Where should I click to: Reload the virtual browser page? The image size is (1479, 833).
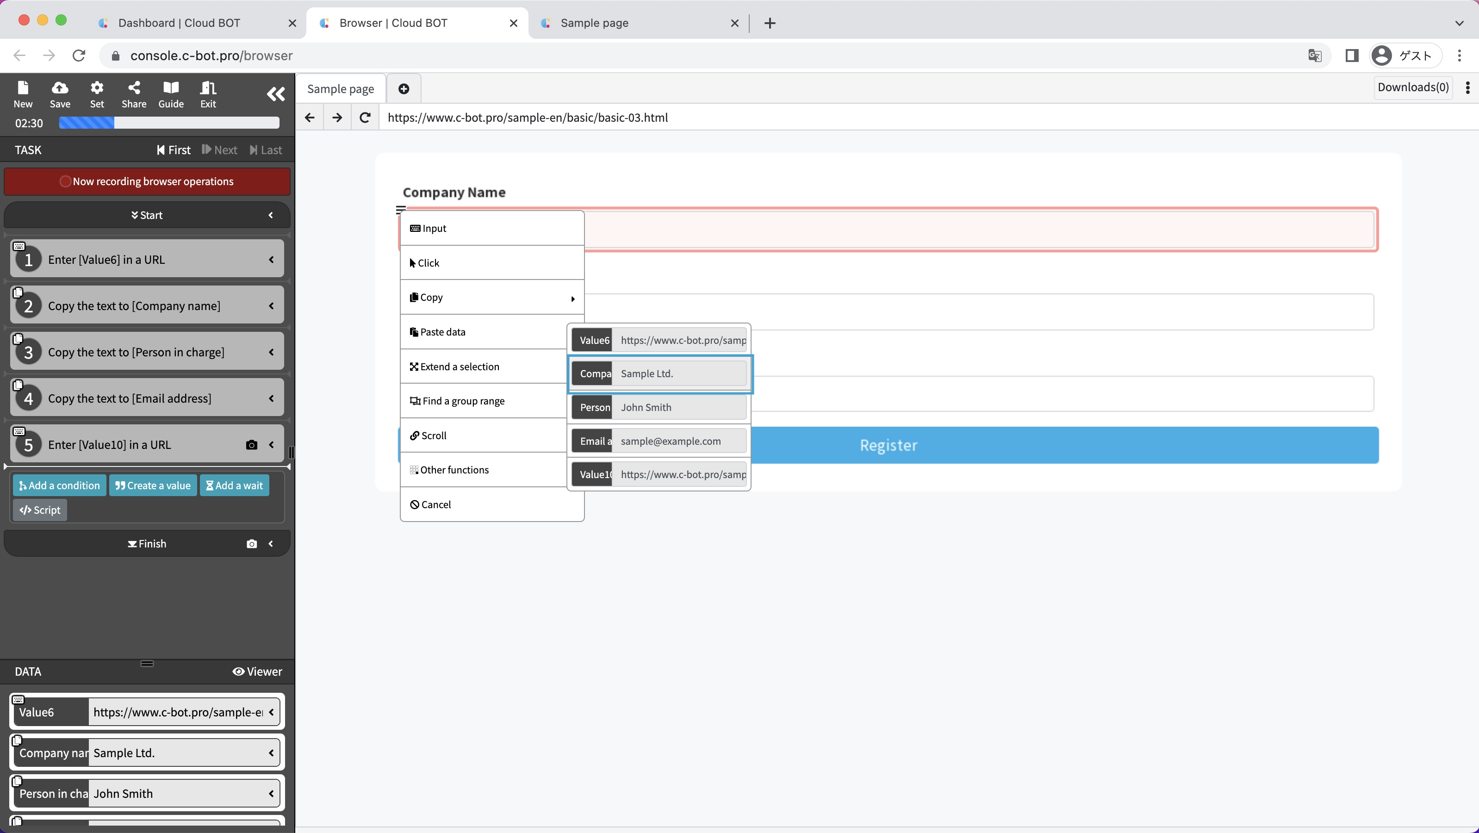tap(365, 118)
